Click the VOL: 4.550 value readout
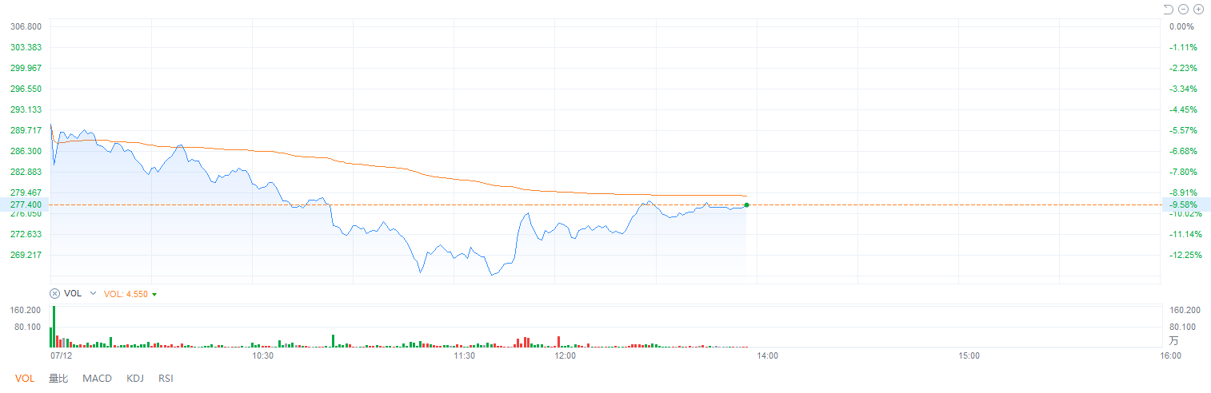This screenshot has width=1211, height=393. click(x=126, y=294)
